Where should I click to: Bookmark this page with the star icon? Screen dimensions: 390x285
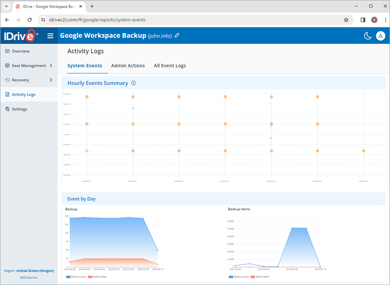click(346, 20)
